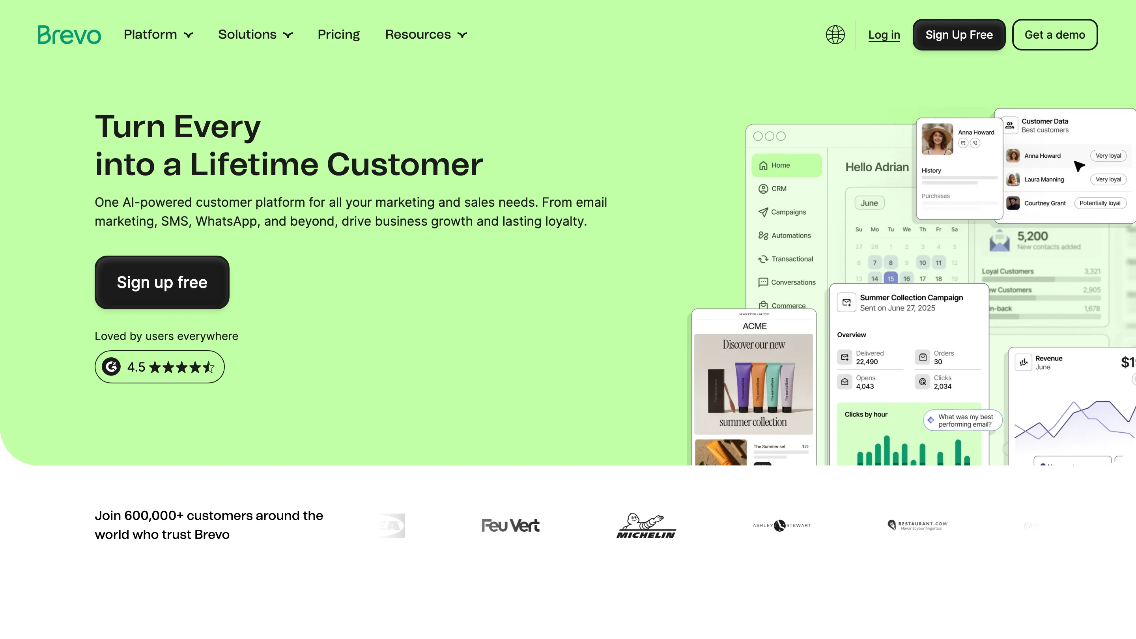
Task: Expand the Platform dropdown menu
Action: tap(158, 34)
